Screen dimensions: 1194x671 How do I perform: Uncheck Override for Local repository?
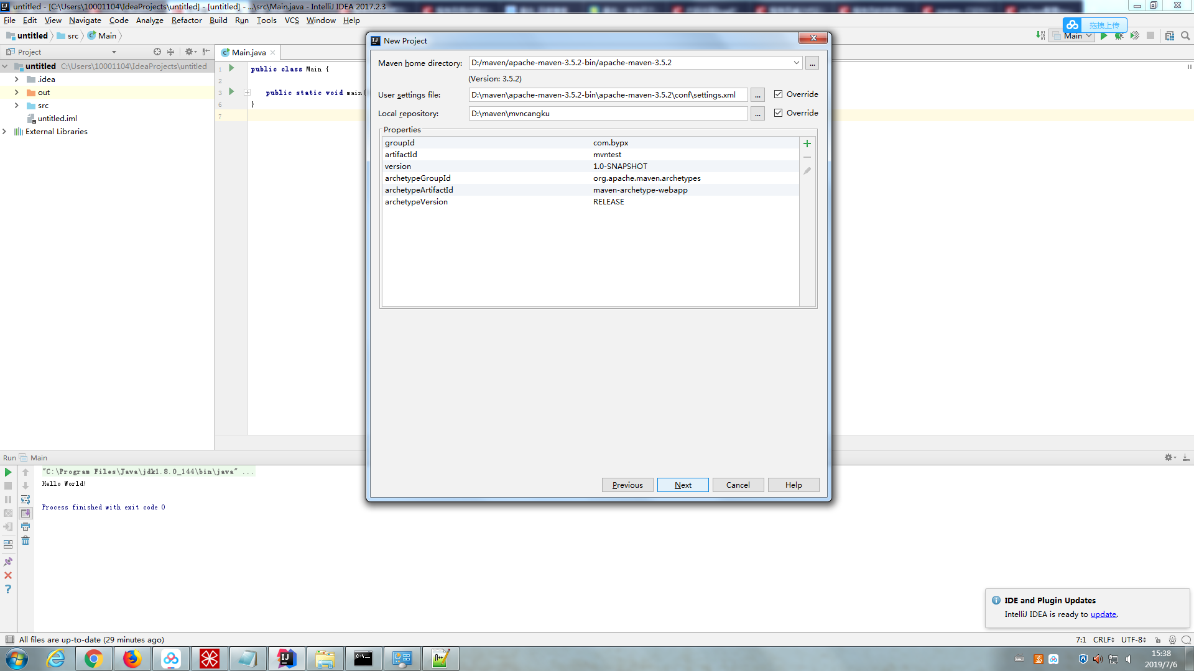tap(778, 113)
